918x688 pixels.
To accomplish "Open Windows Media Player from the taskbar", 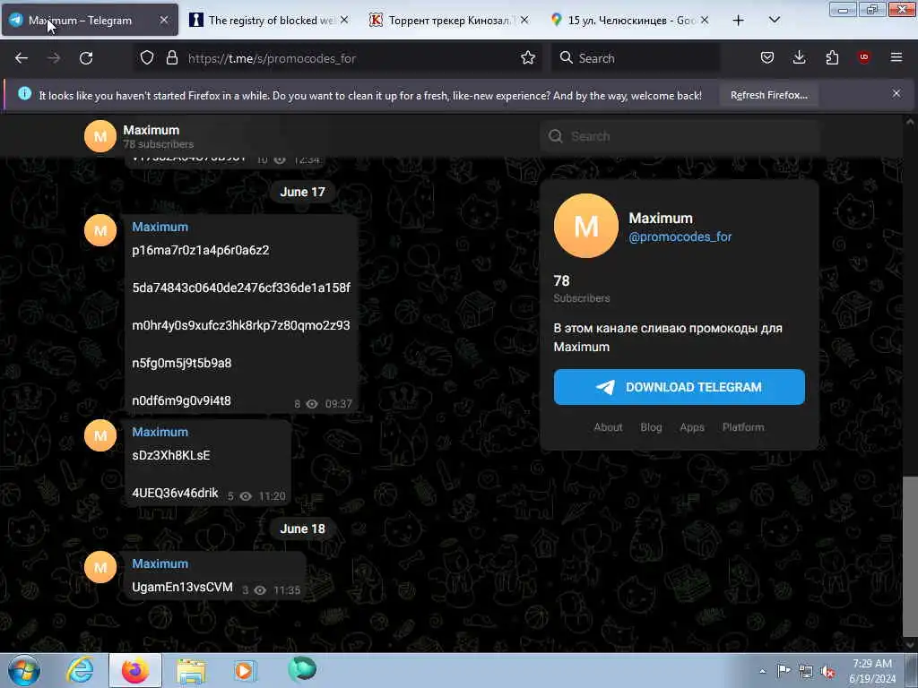I will pos(245,670).
